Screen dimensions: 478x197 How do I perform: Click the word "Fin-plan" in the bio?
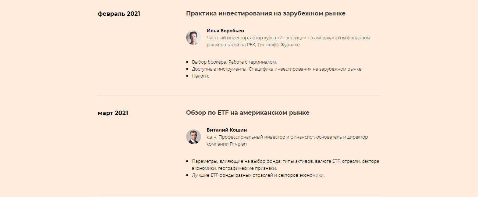coord(238,144)
